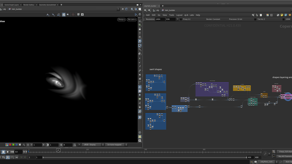
Task: Switch to the Render Gallery tab
Action: 29,5
